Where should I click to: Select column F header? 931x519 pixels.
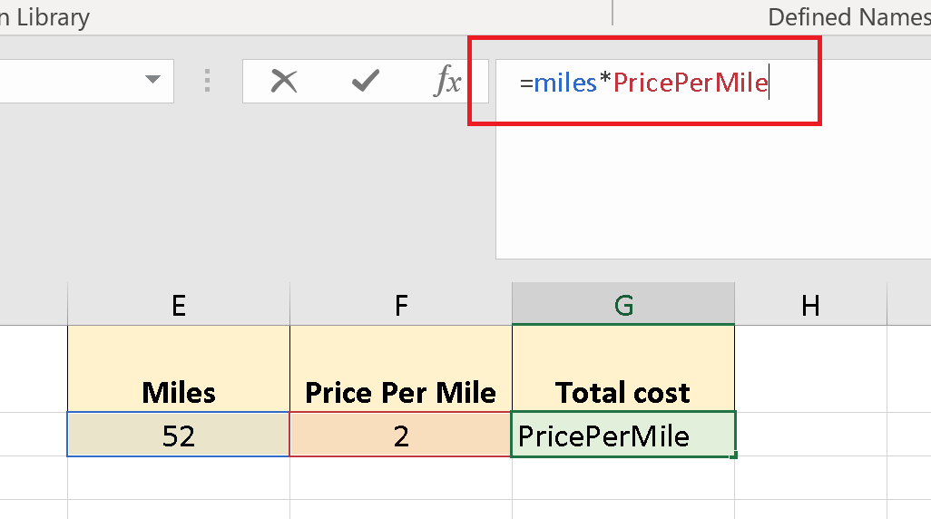401,305
